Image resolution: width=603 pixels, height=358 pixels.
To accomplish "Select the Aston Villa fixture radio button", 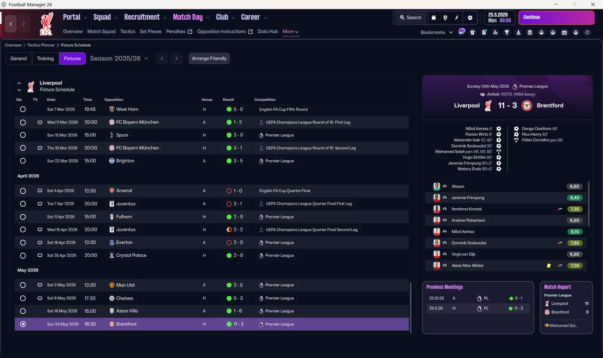I will coord(23,311).
